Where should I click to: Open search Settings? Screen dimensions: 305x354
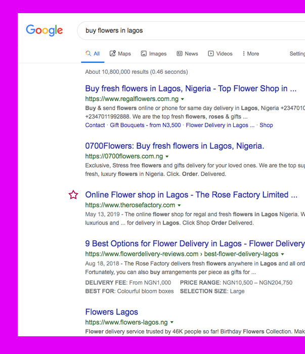click(297, 54)
